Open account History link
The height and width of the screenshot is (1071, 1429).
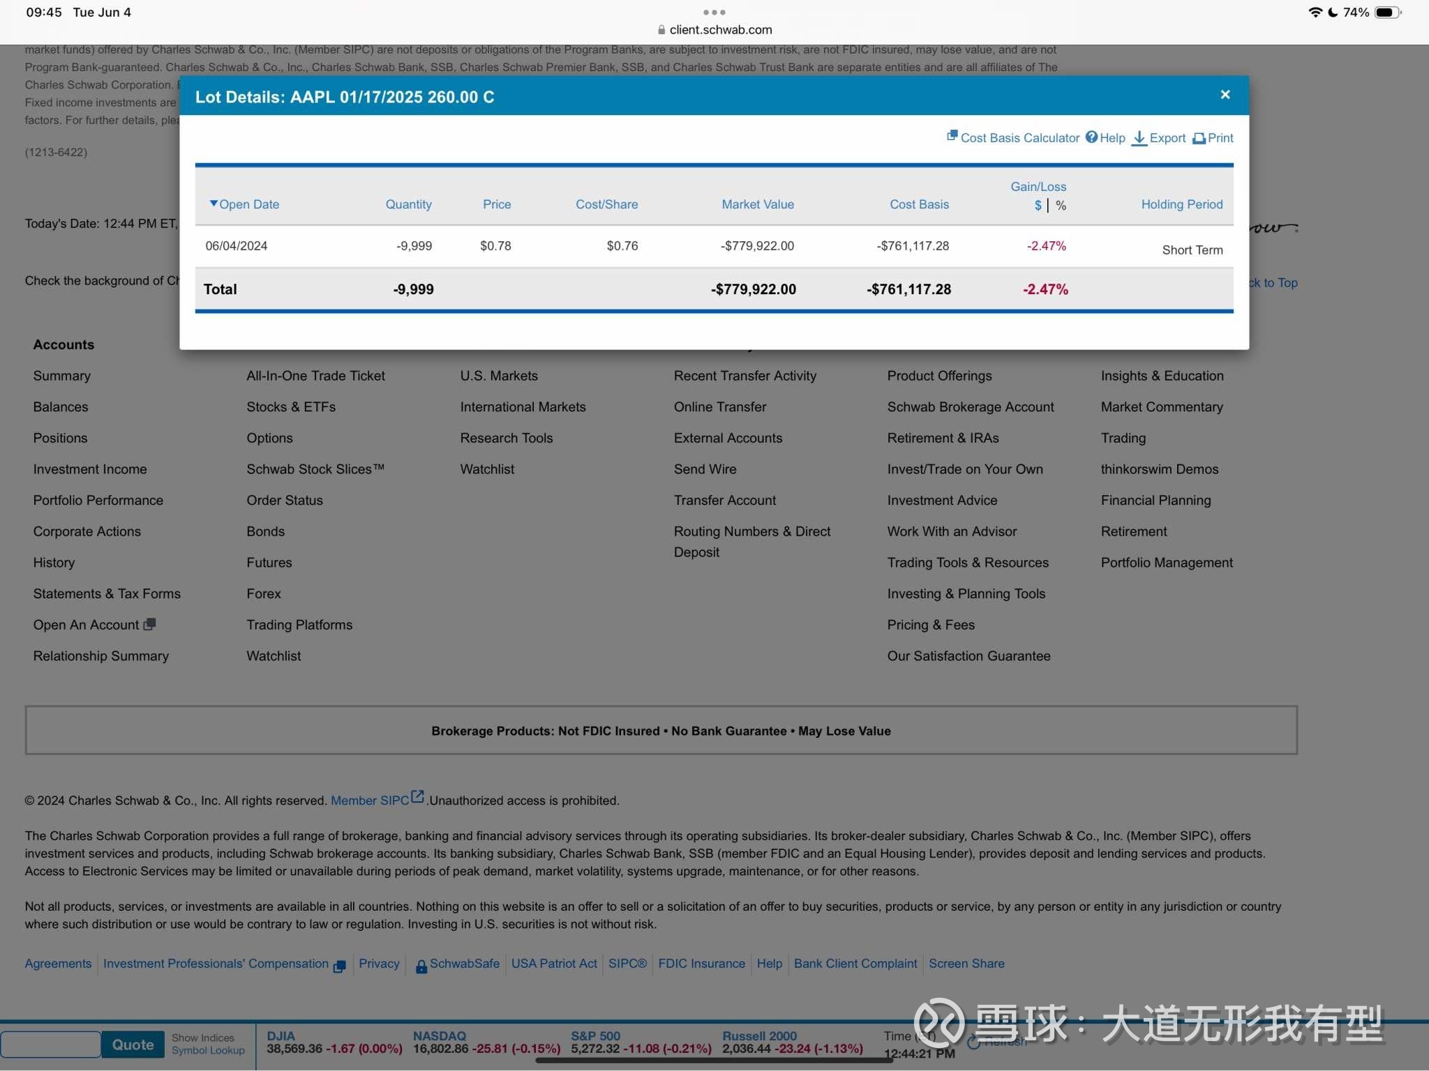click(x=54, y=563)
